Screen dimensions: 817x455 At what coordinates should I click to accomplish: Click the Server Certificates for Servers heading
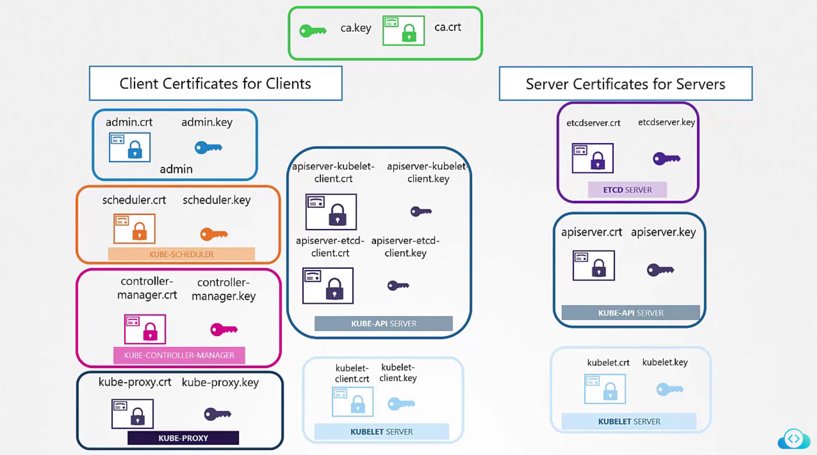coord(626,84)
